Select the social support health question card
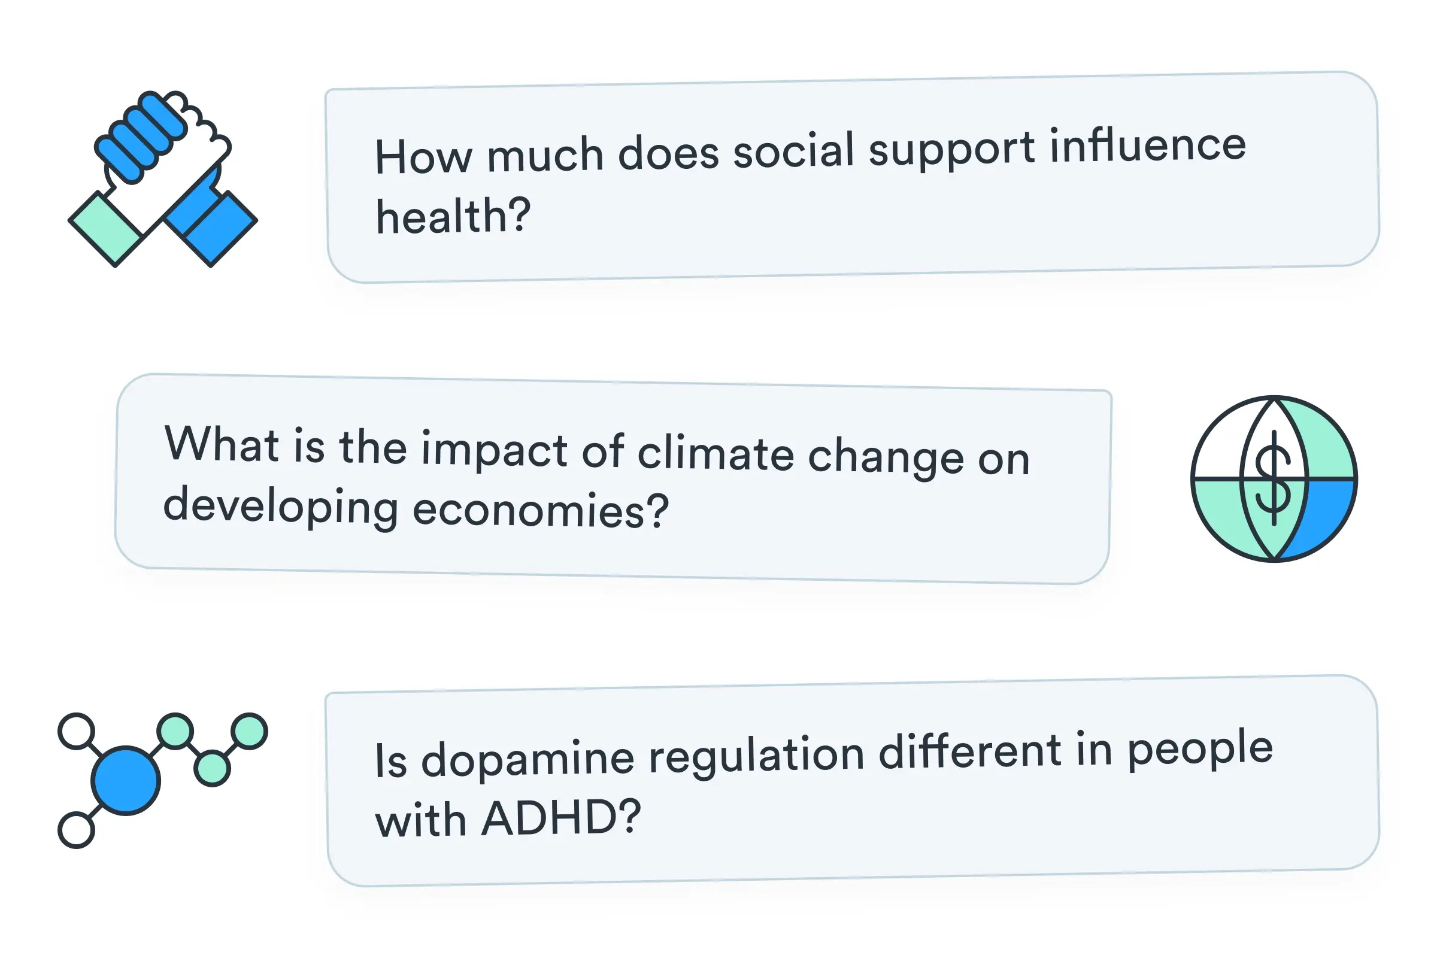This screenshot has height=958, width=1437. 853,177
